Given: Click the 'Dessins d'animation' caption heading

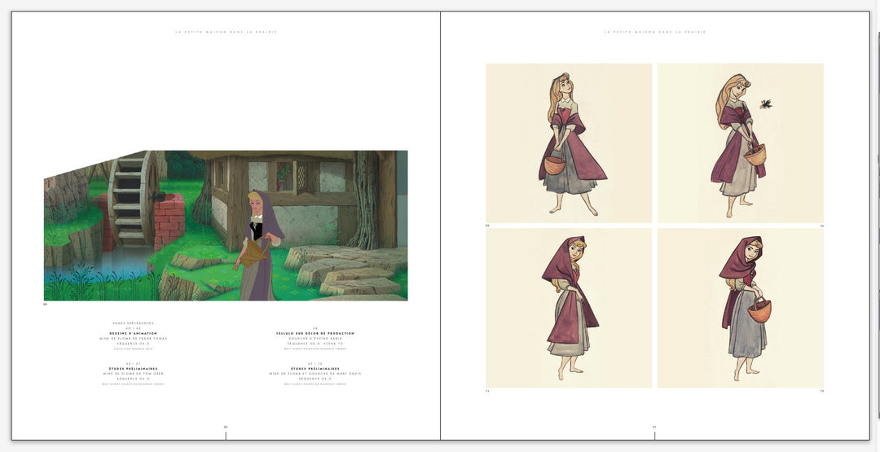Looking at the screenshot, I should (134, 333).
